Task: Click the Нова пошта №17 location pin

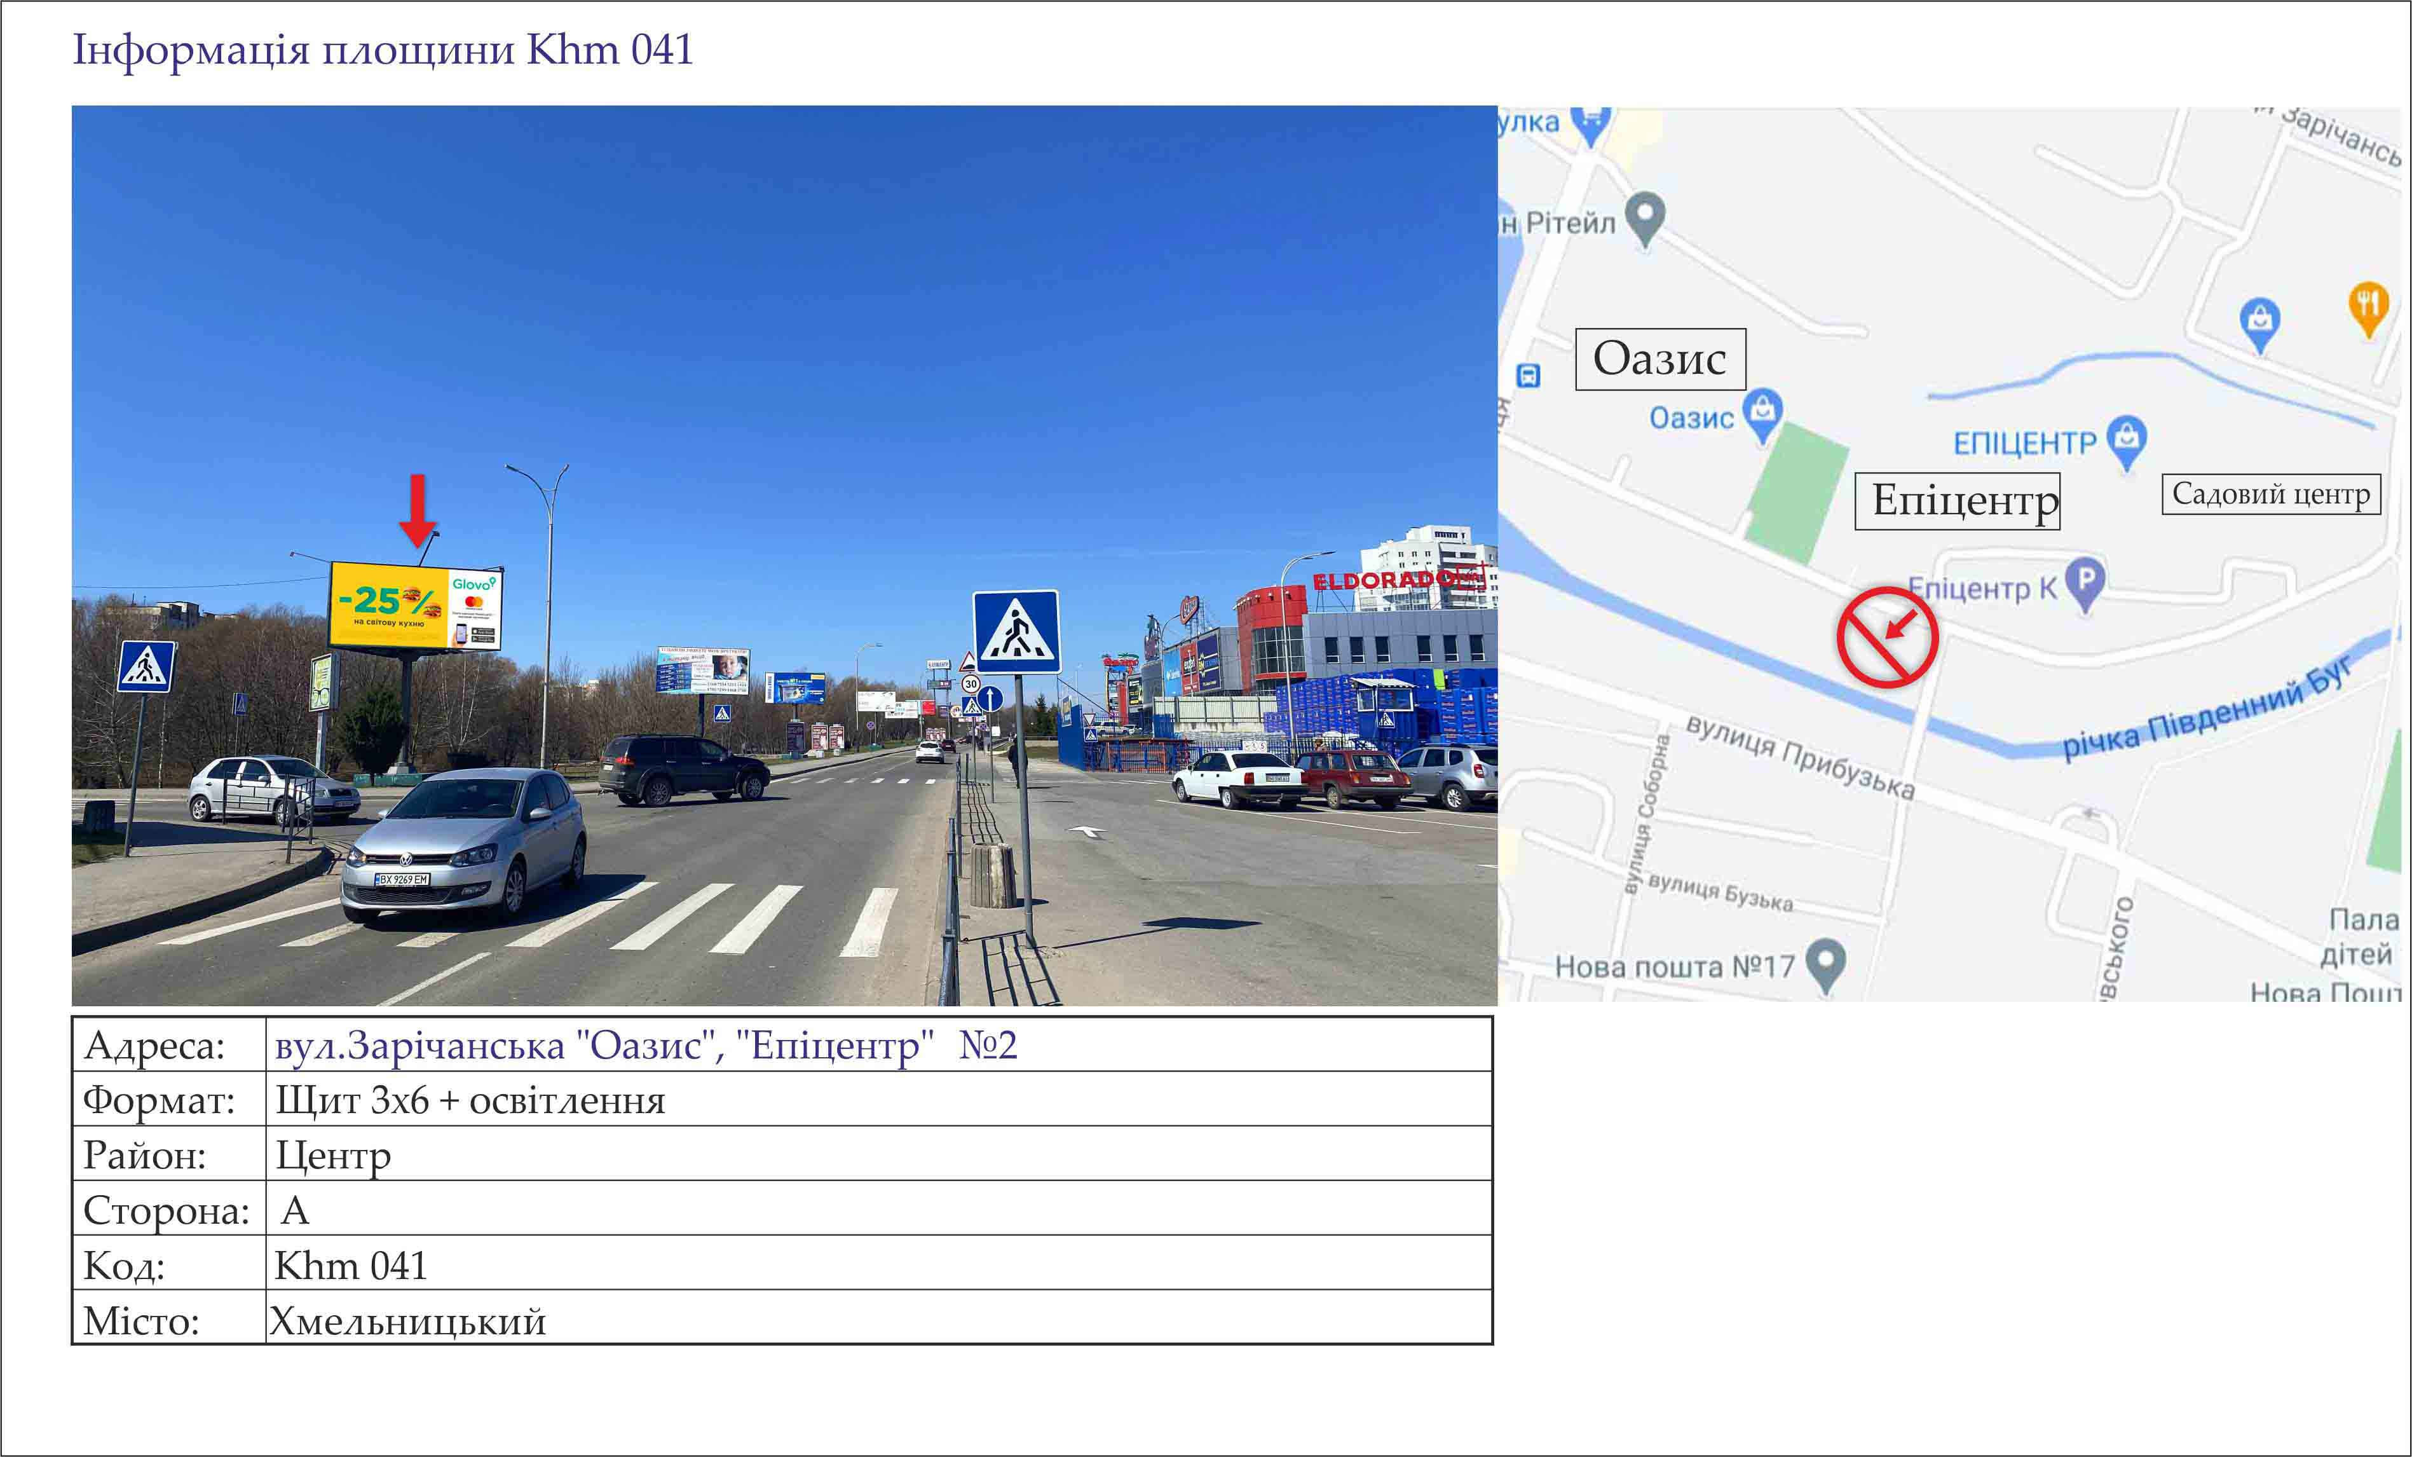Action: pyautogui.click(x=1825, y=964)
